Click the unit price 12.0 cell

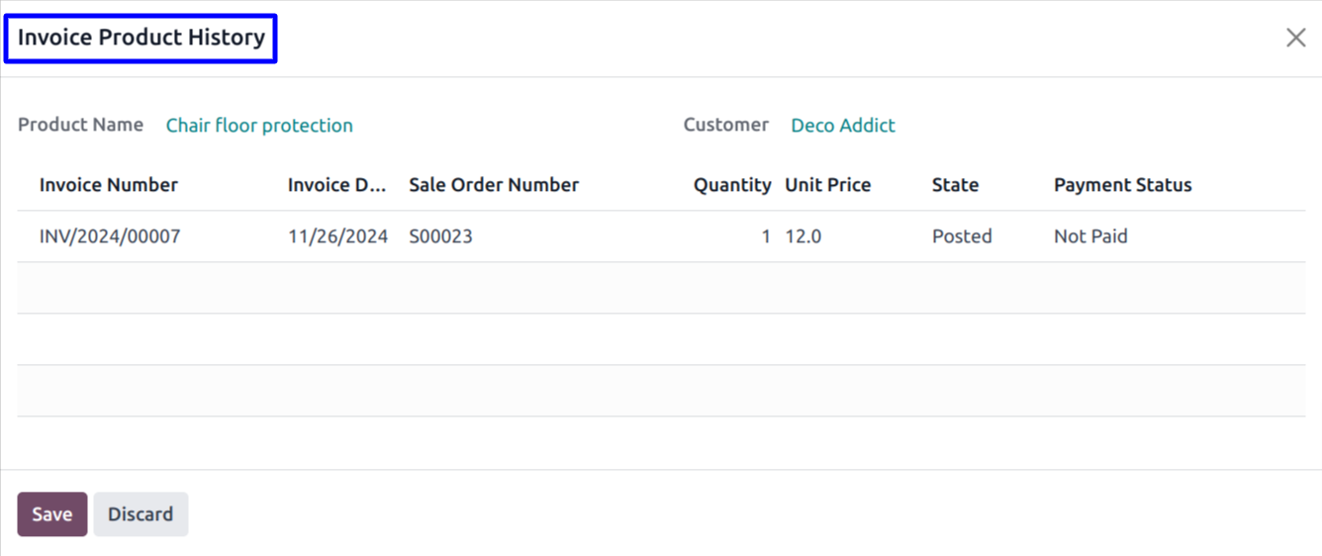803,236
